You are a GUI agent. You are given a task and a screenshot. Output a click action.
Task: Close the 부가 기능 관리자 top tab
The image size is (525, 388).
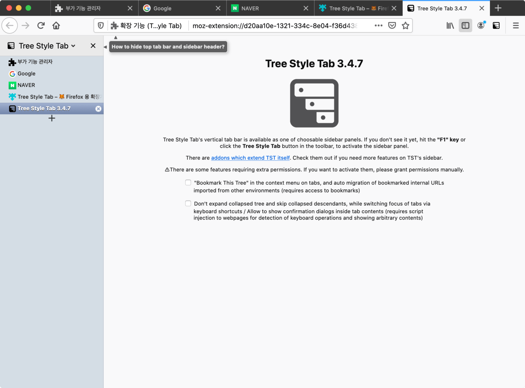pos(130,8)
